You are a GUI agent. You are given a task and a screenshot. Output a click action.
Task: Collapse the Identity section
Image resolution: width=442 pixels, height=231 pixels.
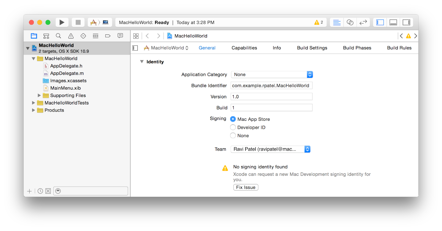click(142, 62)
